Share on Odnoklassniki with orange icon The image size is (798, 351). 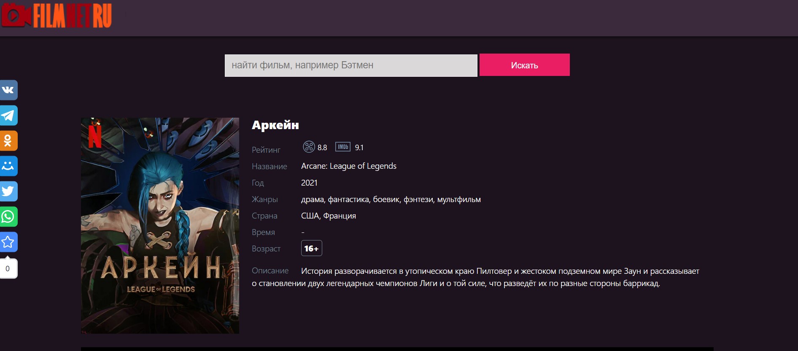coord(8,140)
